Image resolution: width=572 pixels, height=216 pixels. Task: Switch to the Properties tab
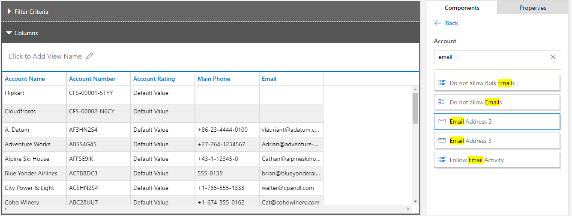point(533,8)
